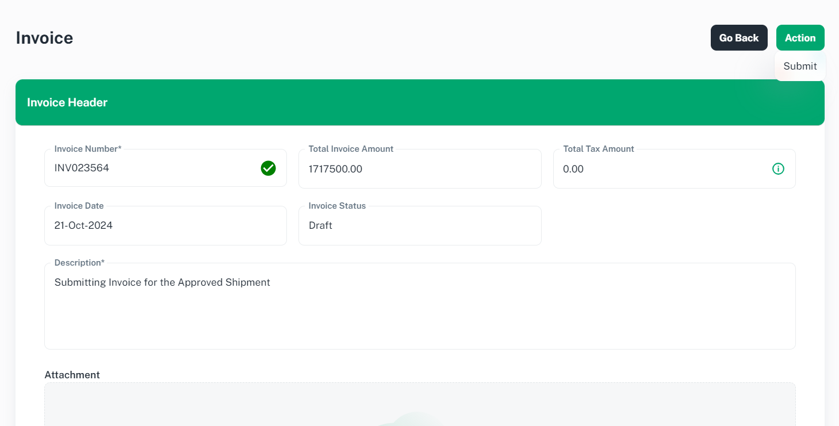This screenshot has height=426, width=839.
Task: Click the Invoice Status field showing Draft
Action: click(419, 225)
